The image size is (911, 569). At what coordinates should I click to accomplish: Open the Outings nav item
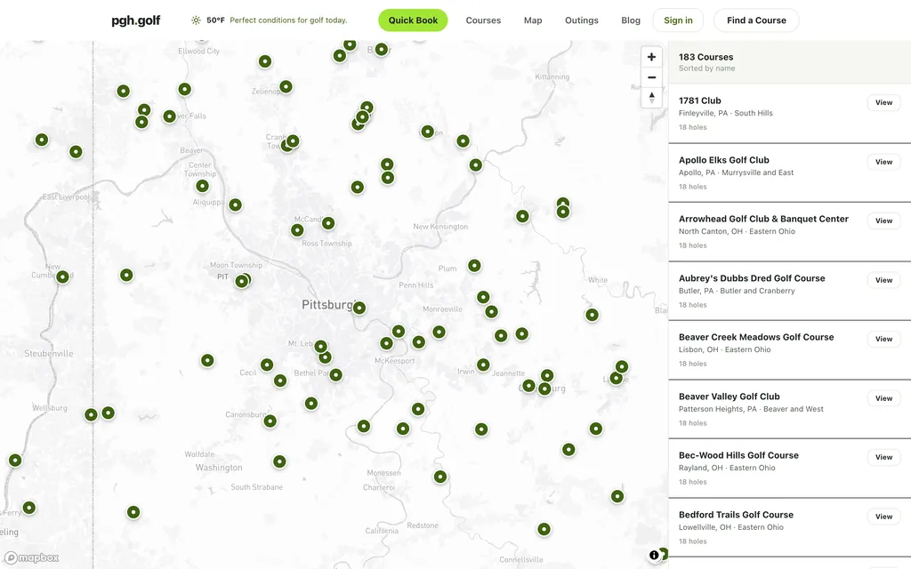[582, 20]
